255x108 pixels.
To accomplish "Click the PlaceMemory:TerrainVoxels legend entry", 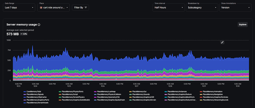I will click(x=36, y=102).
